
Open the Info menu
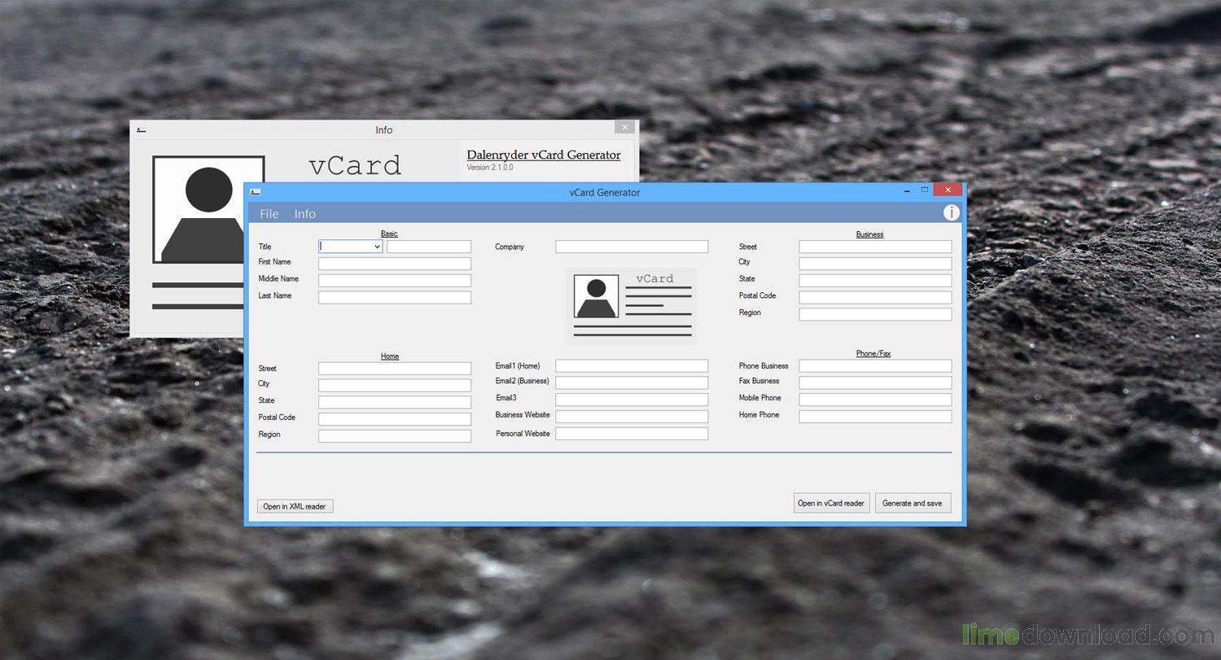[x=304, y=214]
